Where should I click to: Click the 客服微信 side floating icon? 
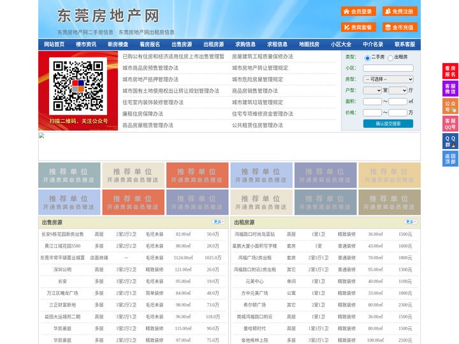(x=450, y=89)
